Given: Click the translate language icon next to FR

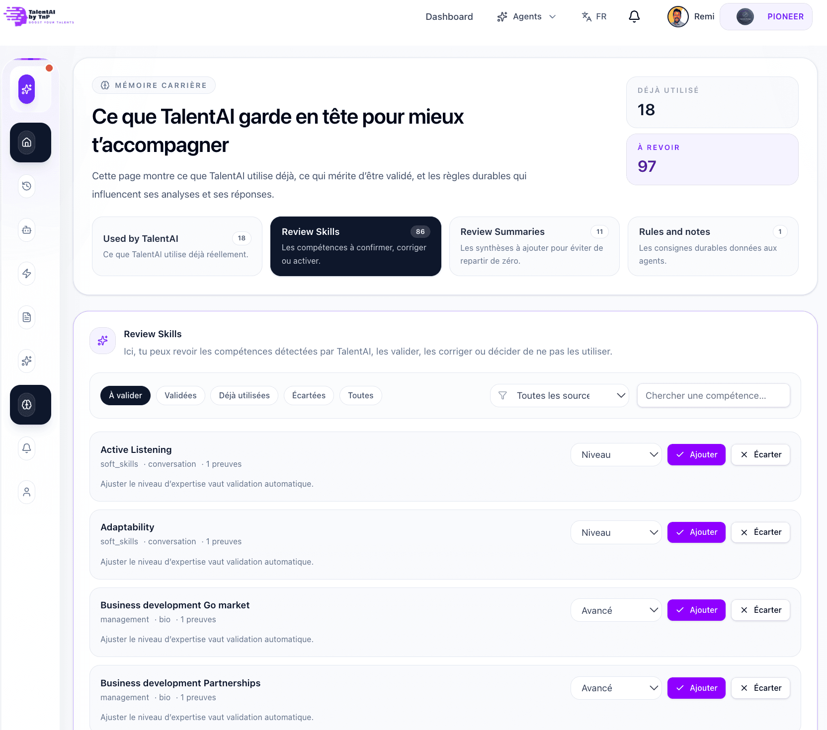Looking at the screenshot, I should (x=586, y=16).
